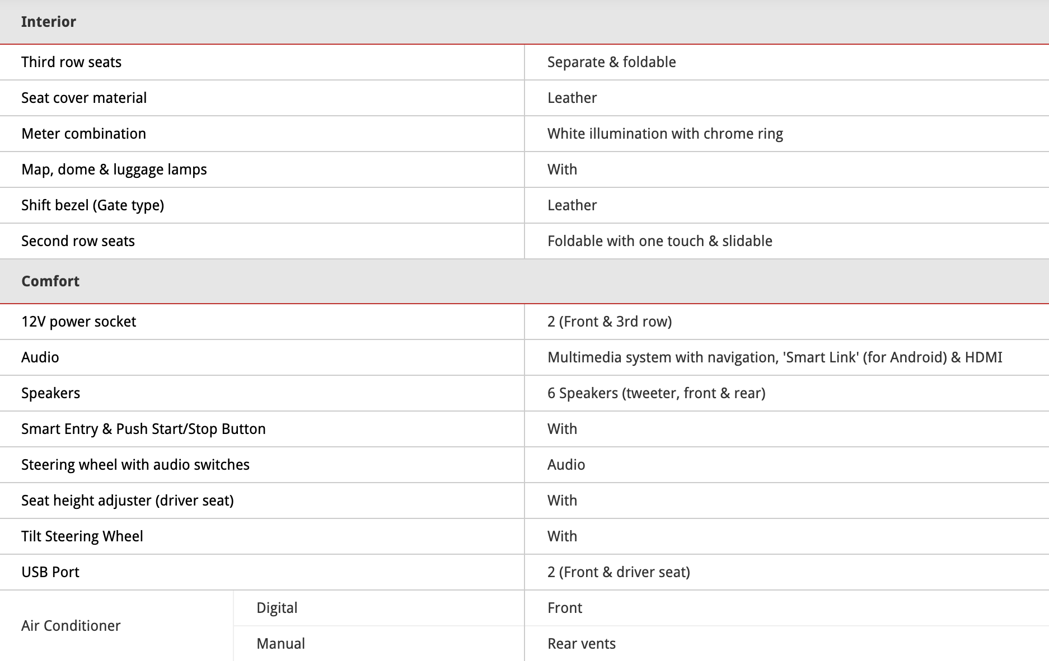Screen dimensions: 1049x661
Task: Click the USB Port label
Action: 50,572
